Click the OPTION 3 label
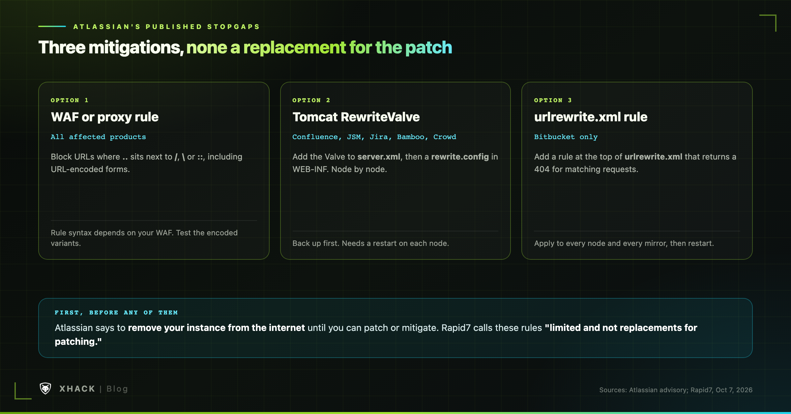The height and width of the screenshot is (414, 791). click(x=553, y=100)
